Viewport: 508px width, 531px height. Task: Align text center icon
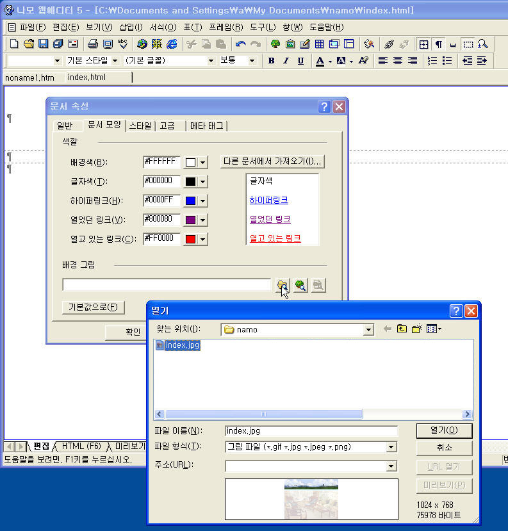click(398, 61)
